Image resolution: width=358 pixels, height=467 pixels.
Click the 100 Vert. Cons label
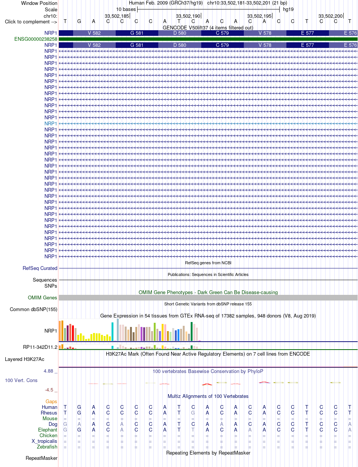pyautogui.click(x=21, y=381)
